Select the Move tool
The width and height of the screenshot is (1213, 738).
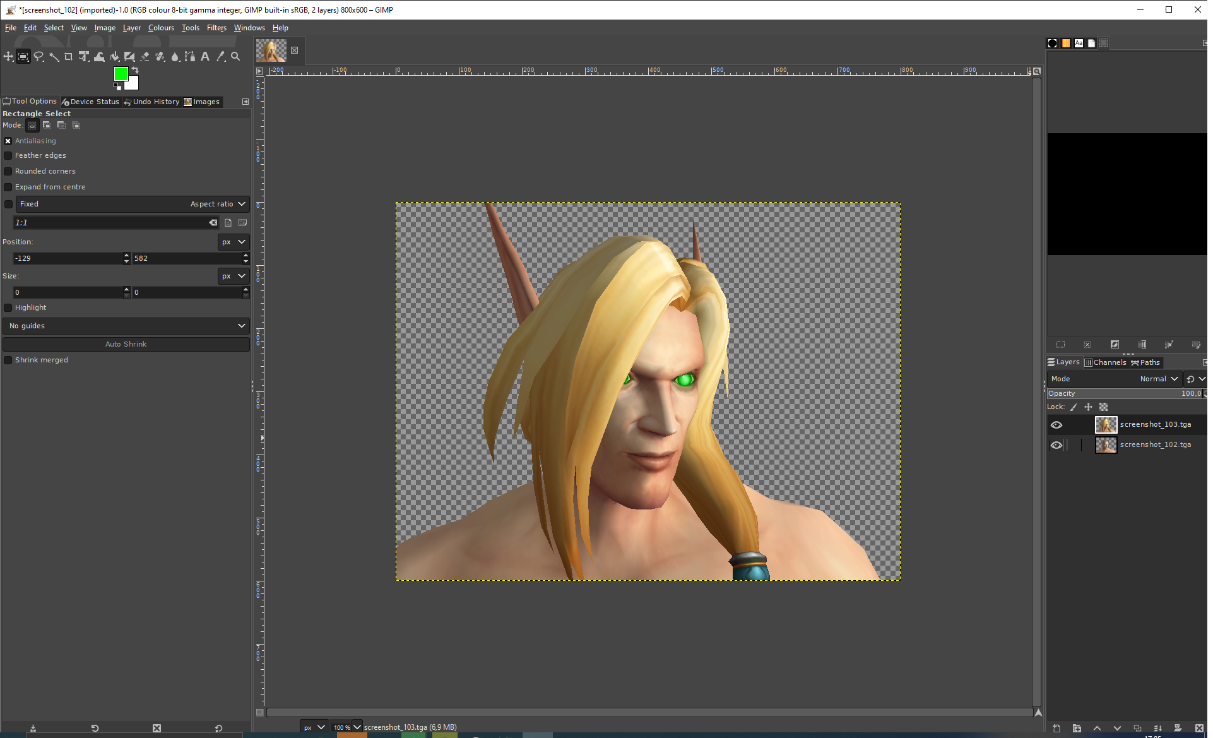click(8, 57)
